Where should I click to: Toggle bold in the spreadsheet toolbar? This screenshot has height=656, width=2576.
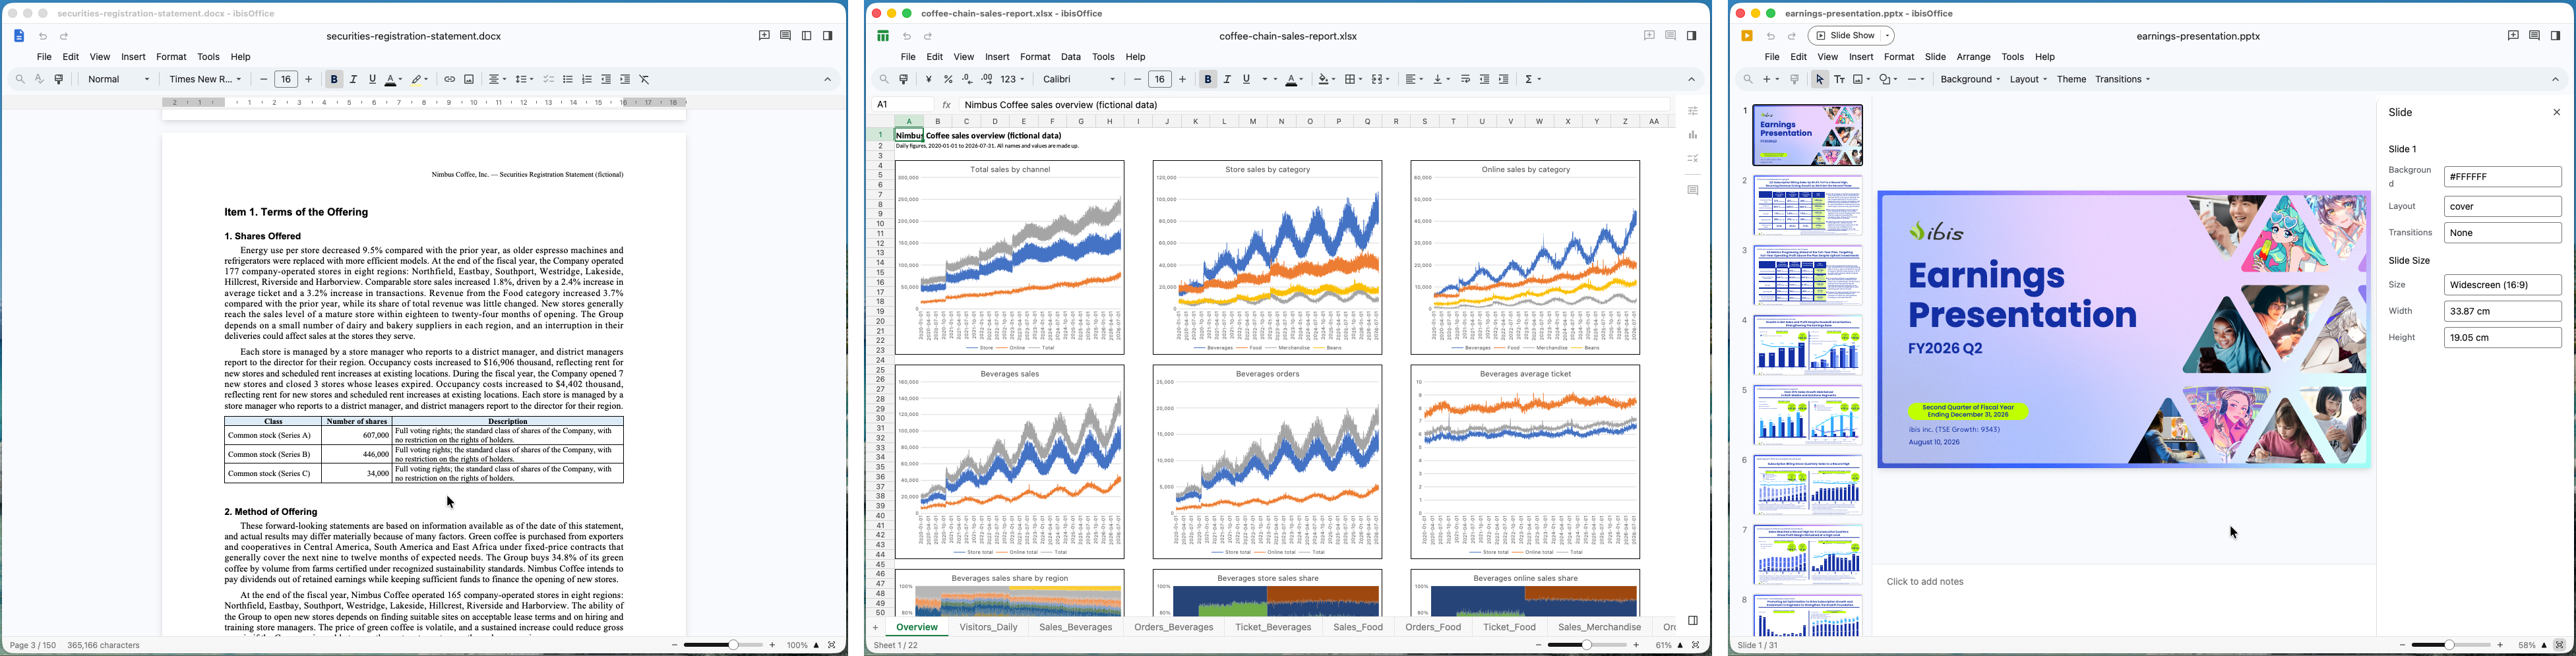(x=1208, y=80)
